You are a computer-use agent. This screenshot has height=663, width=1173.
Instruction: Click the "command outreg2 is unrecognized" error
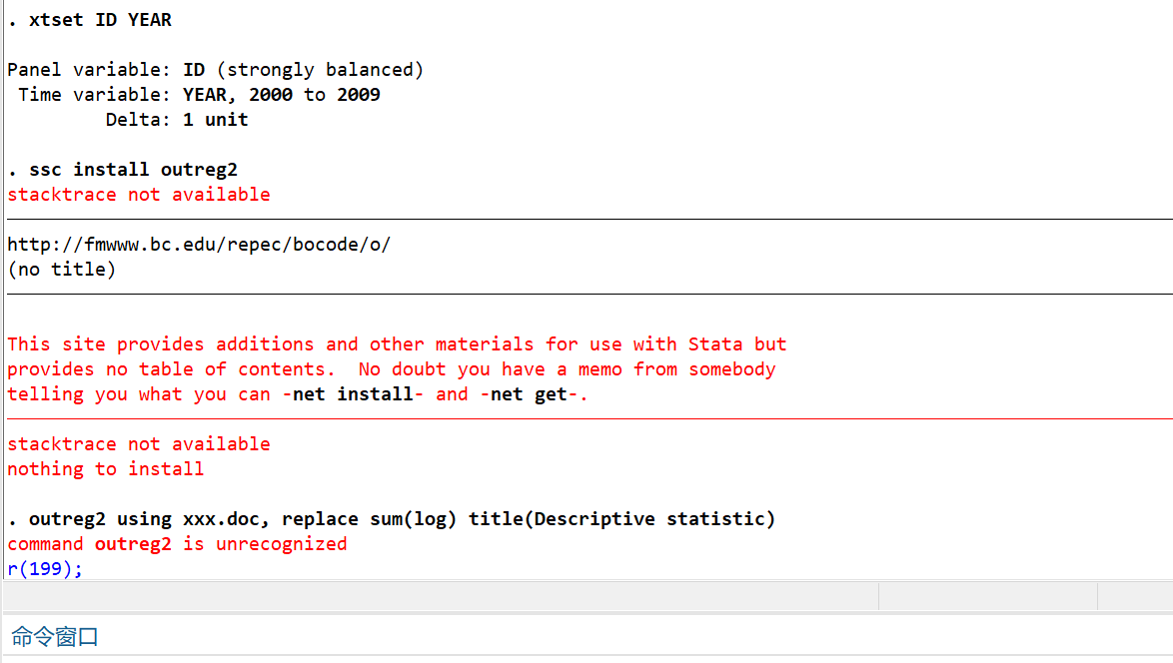pos(177,544)
